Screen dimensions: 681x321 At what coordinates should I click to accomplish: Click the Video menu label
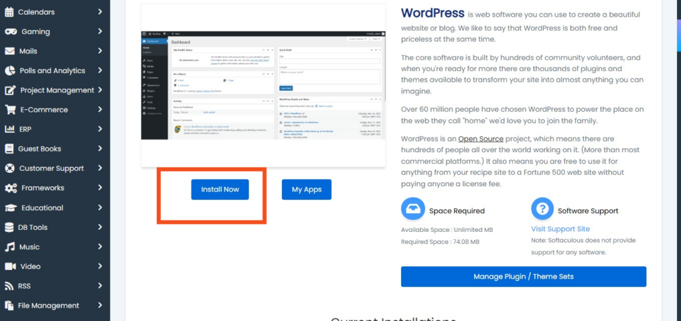tap(31, 267)
